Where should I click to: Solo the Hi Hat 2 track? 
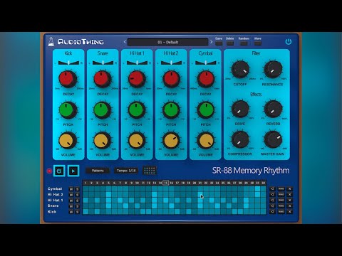pos(77,195)
